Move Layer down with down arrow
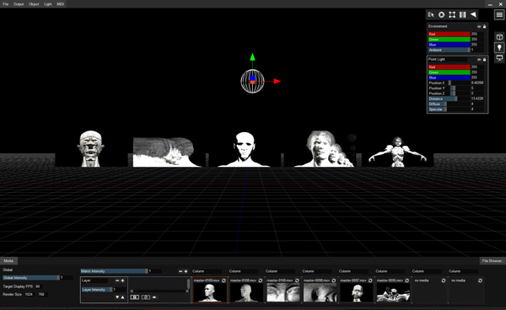This screenshot has width=506, height=310. (117, 297)
